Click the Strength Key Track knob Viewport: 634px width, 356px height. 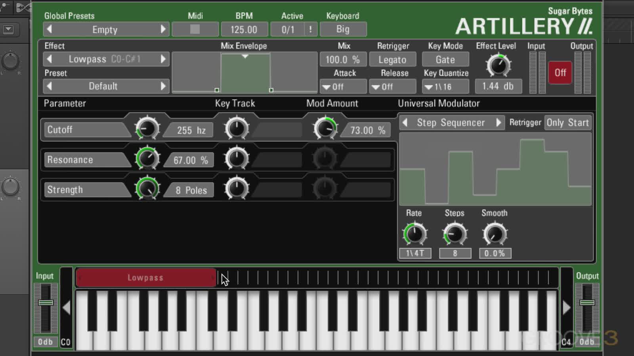pos(237,189)
